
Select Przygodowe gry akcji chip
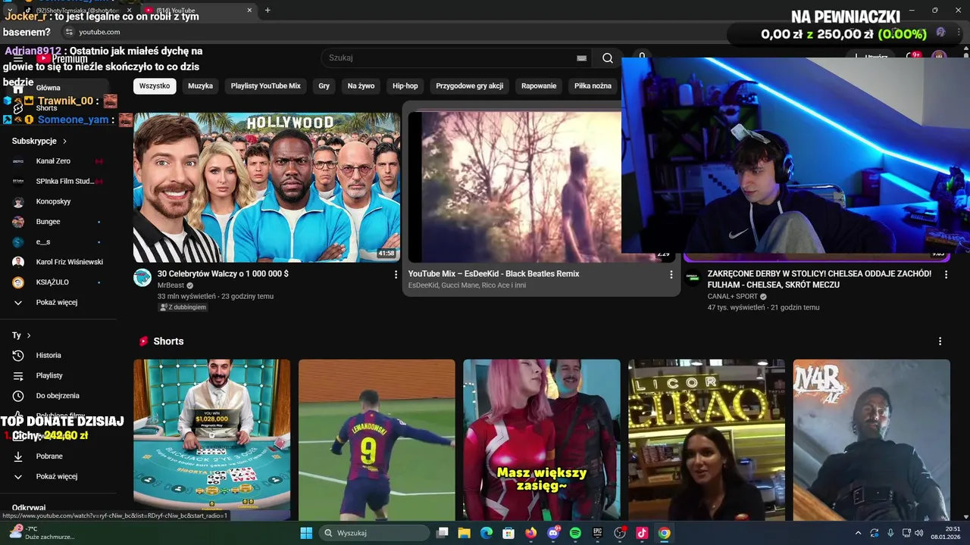[470, 86]
